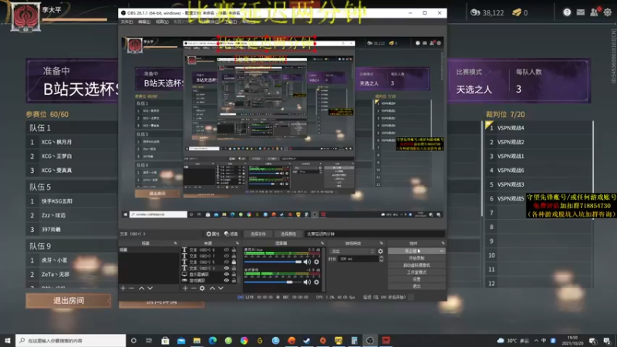This screenshot has width=617, height=347.
Task: Select the 游戏捕获 source row
Action: pyautogui.click(x=210, y=281)
